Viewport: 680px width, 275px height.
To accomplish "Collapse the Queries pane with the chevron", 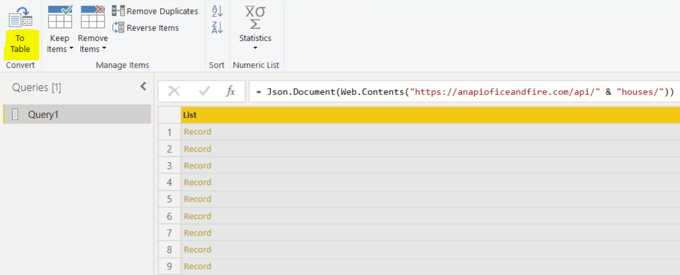I will click(x=143, y=87).
